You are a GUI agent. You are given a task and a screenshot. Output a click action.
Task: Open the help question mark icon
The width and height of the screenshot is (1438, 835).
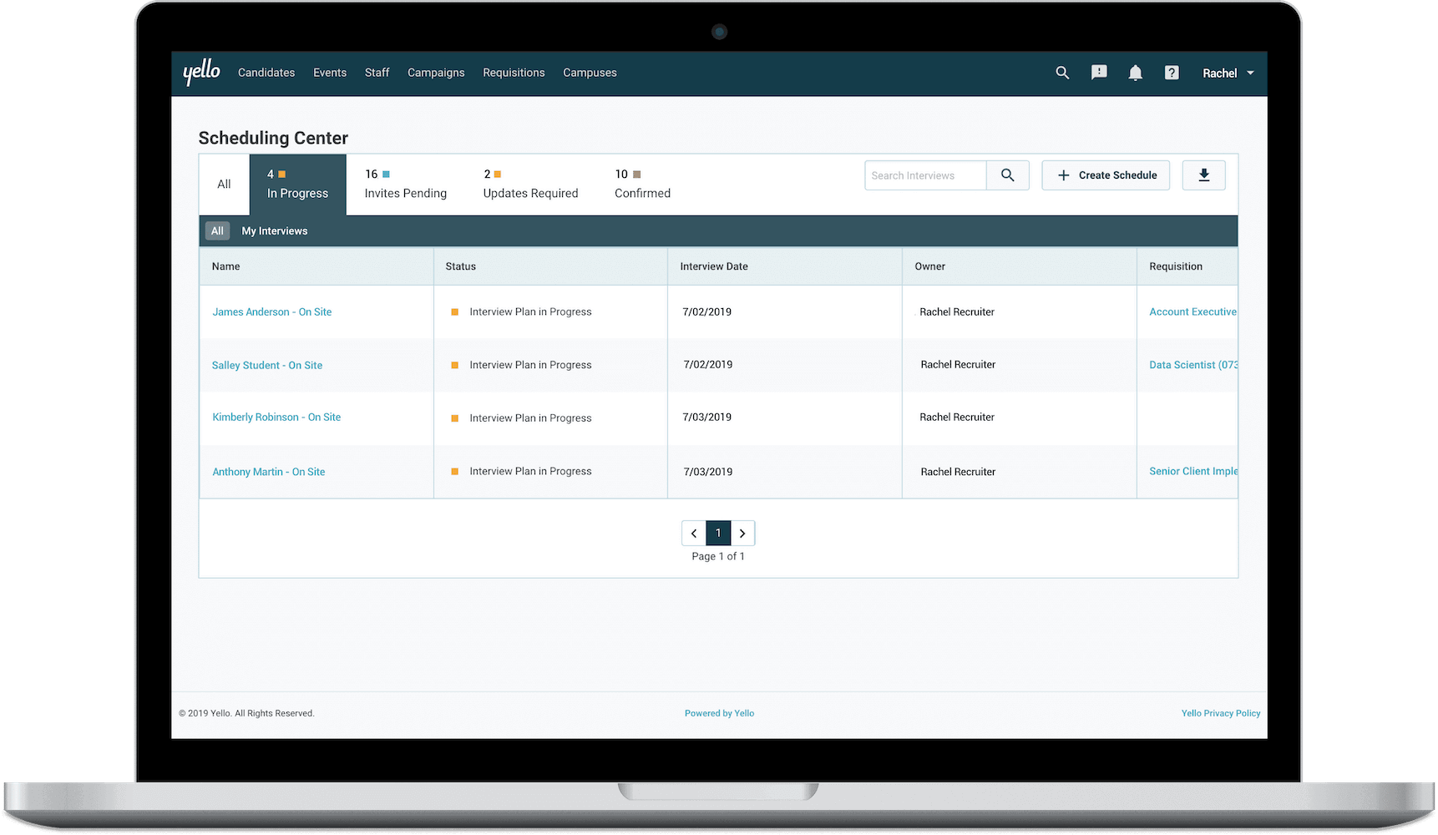pyautogui.click(x=1172, y=73)
